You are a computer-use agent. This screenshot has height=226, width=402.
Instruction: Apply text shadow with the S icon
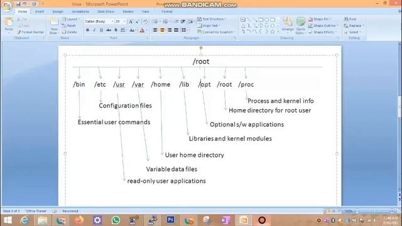[116, 30]
